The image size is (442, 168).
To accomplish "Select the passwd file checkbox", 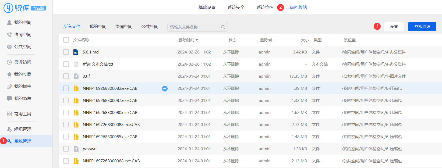I will (66, 149).
